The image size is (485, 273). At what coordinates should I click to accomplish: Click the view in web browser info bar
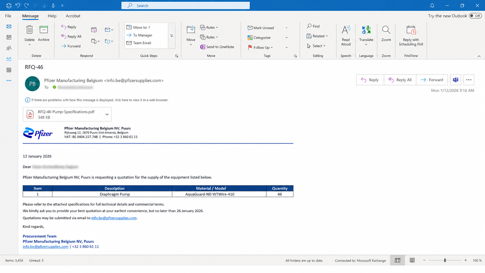pyautogui.click(x=97, y=100)
